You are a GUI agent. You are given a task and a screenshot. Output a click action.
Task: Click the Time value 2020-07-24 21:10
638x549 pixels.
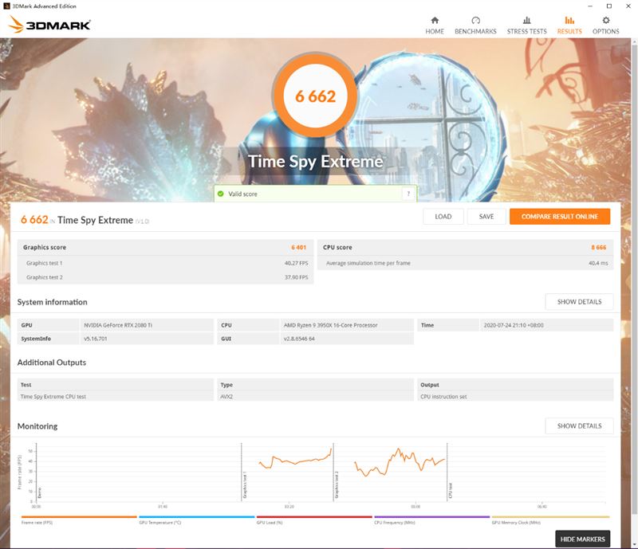pyautogui.click(x=514, y=325)
